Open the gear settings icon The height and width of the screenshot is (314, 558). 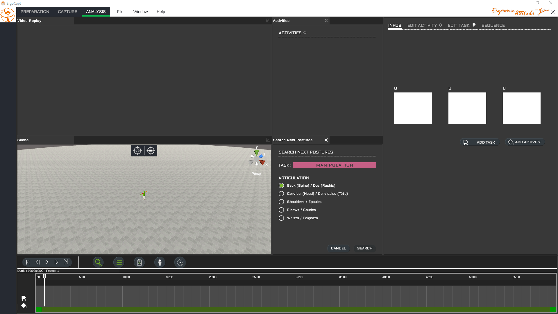[x=180, y=263]
